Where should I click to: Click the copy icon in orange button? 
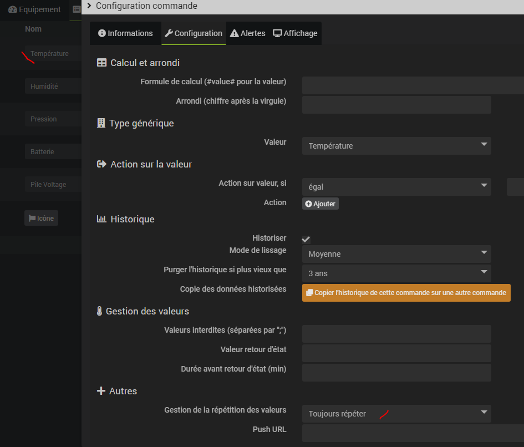309,293
